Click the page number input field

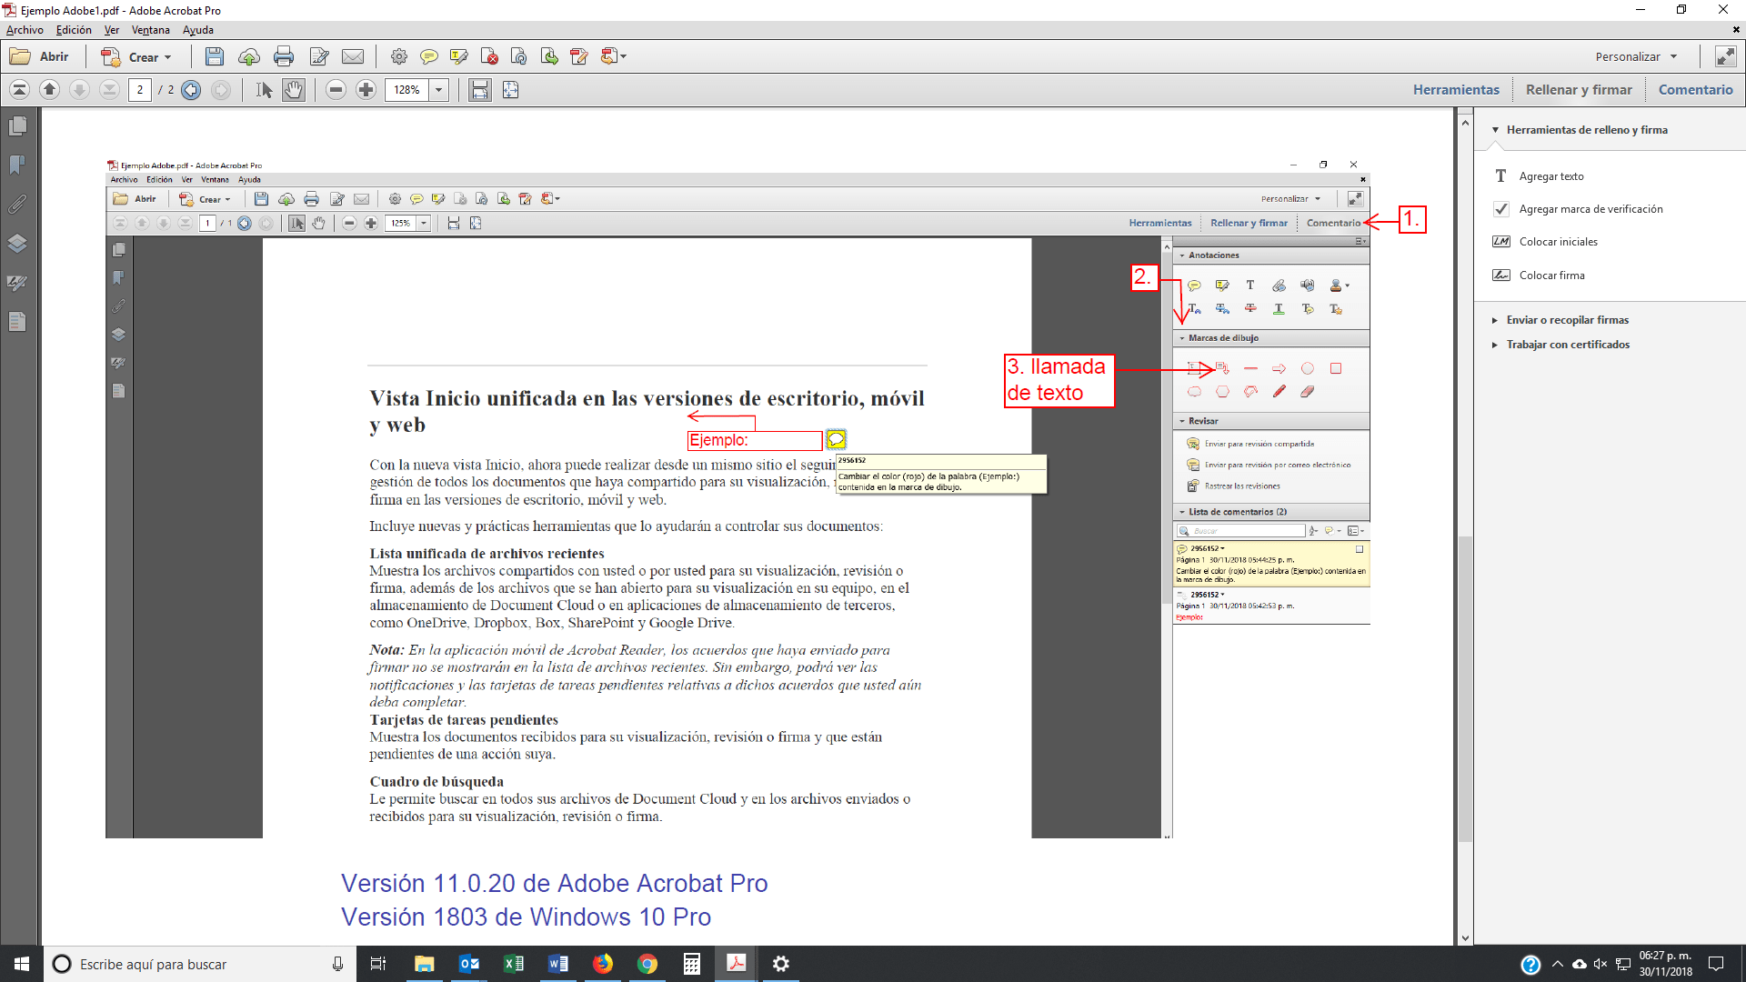pyautogui.click(x=140, y=89)
